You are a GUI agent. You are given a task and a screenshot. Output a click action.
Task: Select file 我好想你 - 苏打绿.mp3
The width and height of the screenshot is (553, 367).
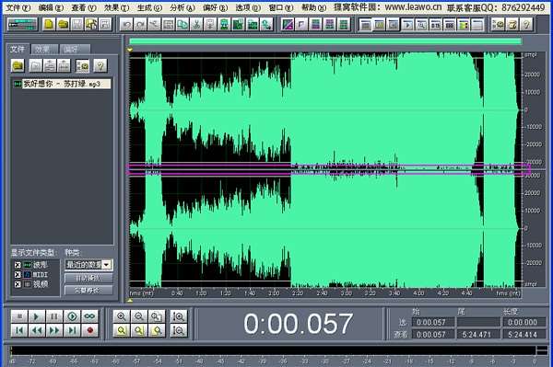[x=62, y=84]
